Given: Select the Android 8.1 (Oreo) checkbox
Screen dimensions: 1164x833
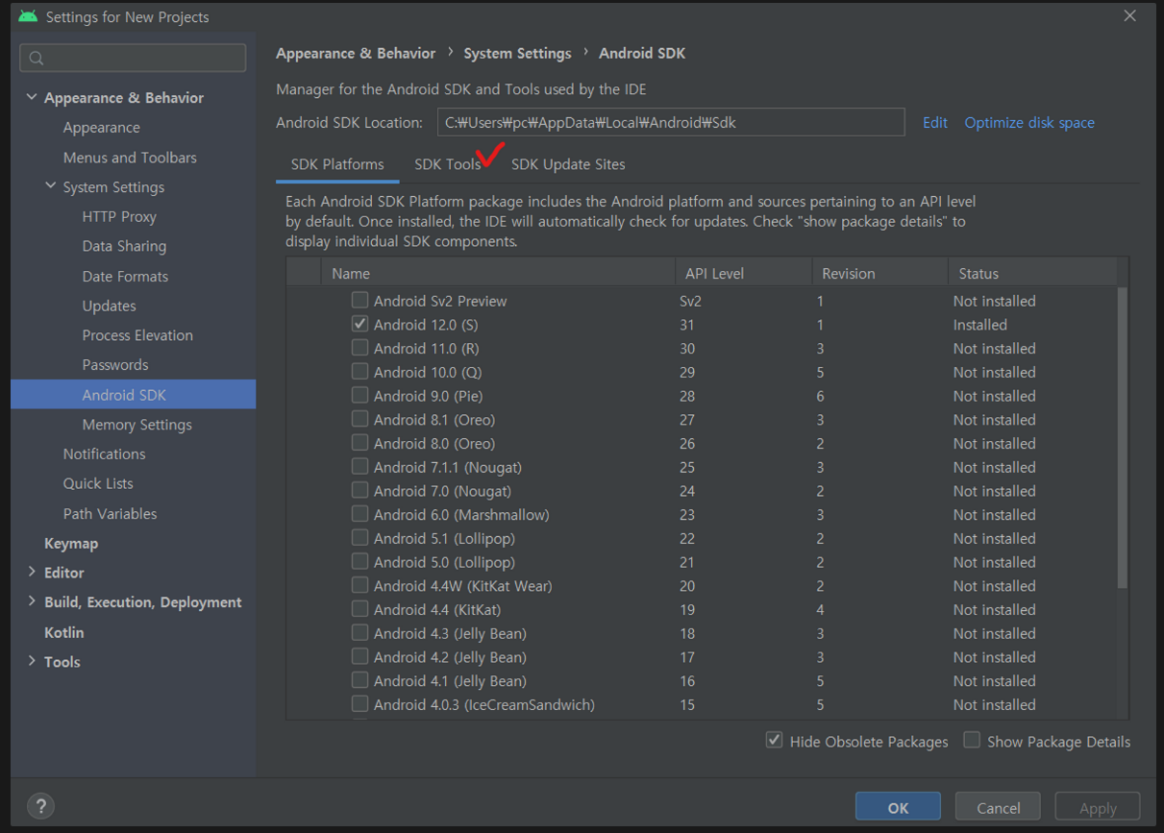Looking at the screenshot, I should (359, 418).
